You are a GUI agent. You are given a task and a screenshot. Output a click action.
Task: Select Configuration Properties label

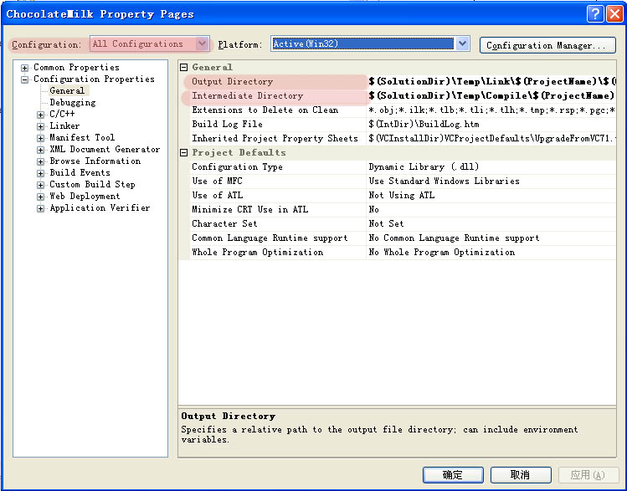pyautogui.click(x=94, y=79)
